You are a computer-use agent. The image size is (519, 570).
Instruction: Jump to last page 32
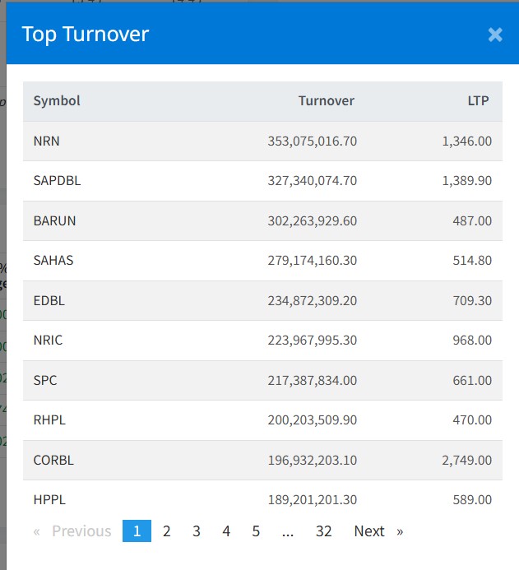pos(323,531)
